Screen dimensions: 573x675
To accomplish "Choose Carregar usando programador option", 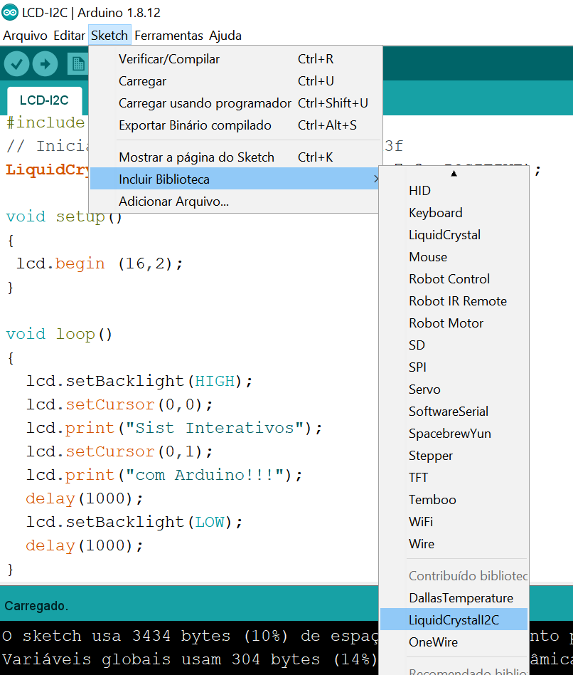I will [204, 103].
